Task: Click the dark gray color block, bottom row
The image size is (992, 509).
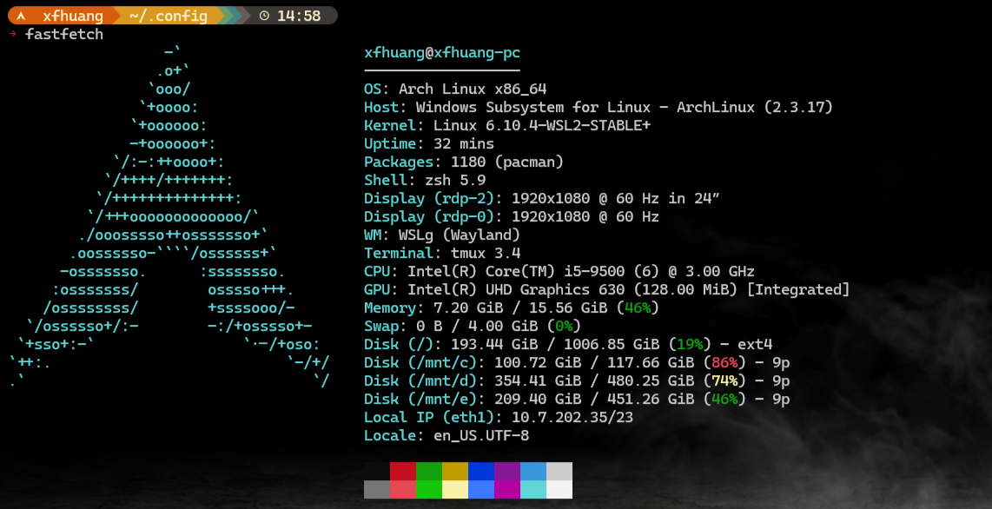Action: pyautogui.click(x=377, y=489)
